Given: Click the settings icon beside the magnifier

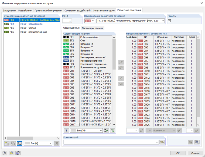Looking at the screenshot, I should (x=190, y=142).
